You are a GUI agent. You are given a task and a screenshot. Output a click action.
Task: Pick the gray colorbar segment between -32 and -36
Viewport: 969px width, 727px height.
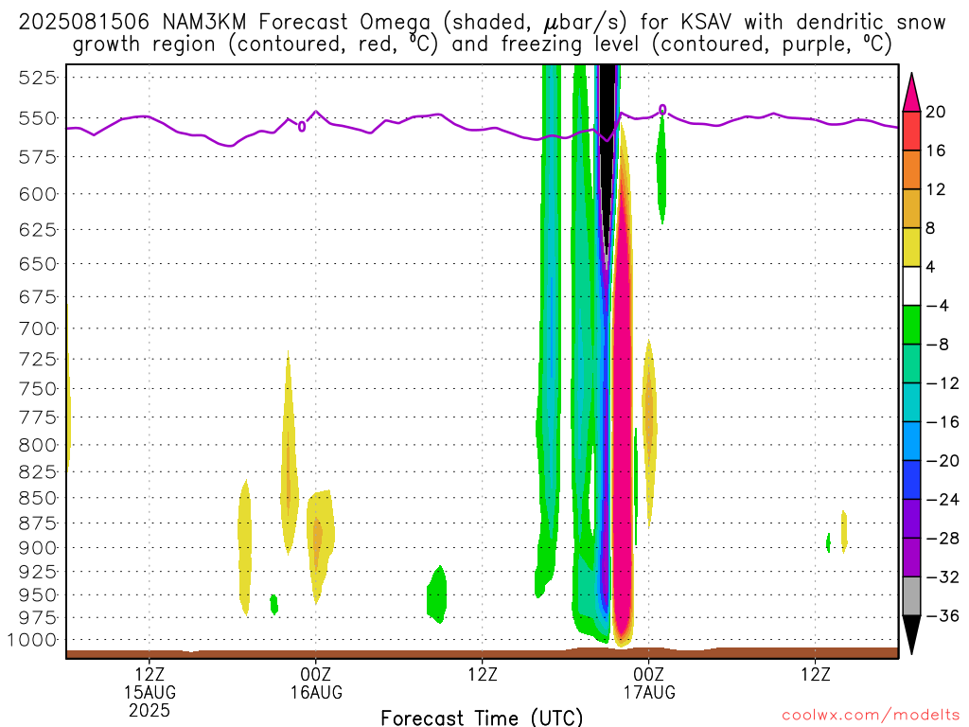911,596
